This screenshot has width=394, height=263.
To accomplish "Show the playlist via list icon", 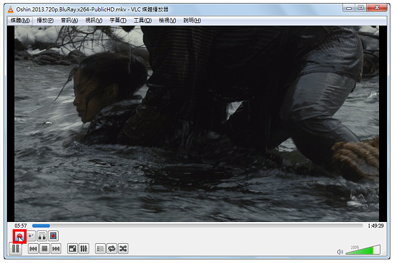I will pyautogui.click(x=100, y=249).
